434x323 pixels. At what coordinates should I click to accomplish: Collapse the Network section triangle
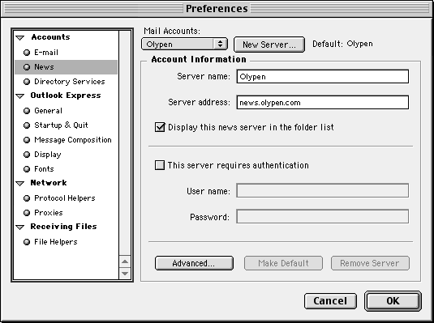(20, 184)
